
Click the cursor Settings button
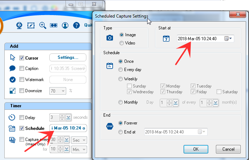pyautogui.click(x=68, y=57)
